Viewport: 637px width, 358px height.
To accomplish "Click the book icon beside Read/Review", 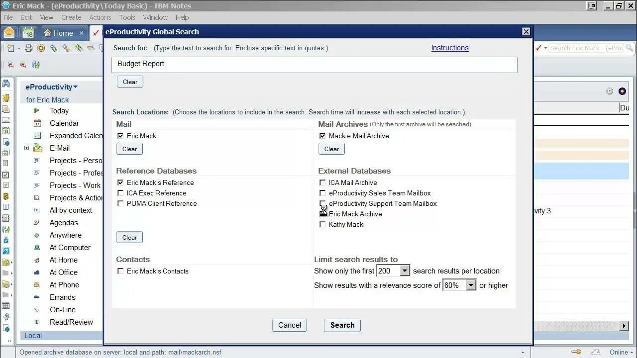I will 37,322.
